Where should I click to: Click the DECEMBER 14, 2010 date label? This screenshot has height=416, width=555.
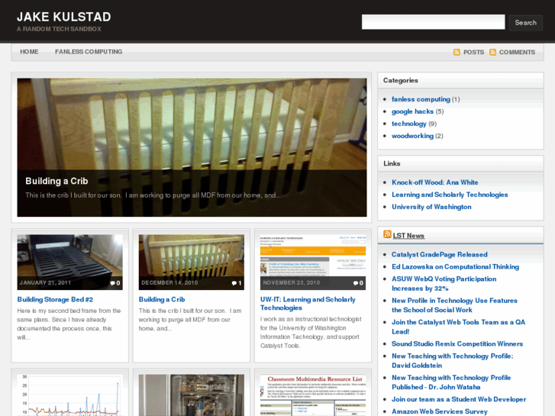169,283
